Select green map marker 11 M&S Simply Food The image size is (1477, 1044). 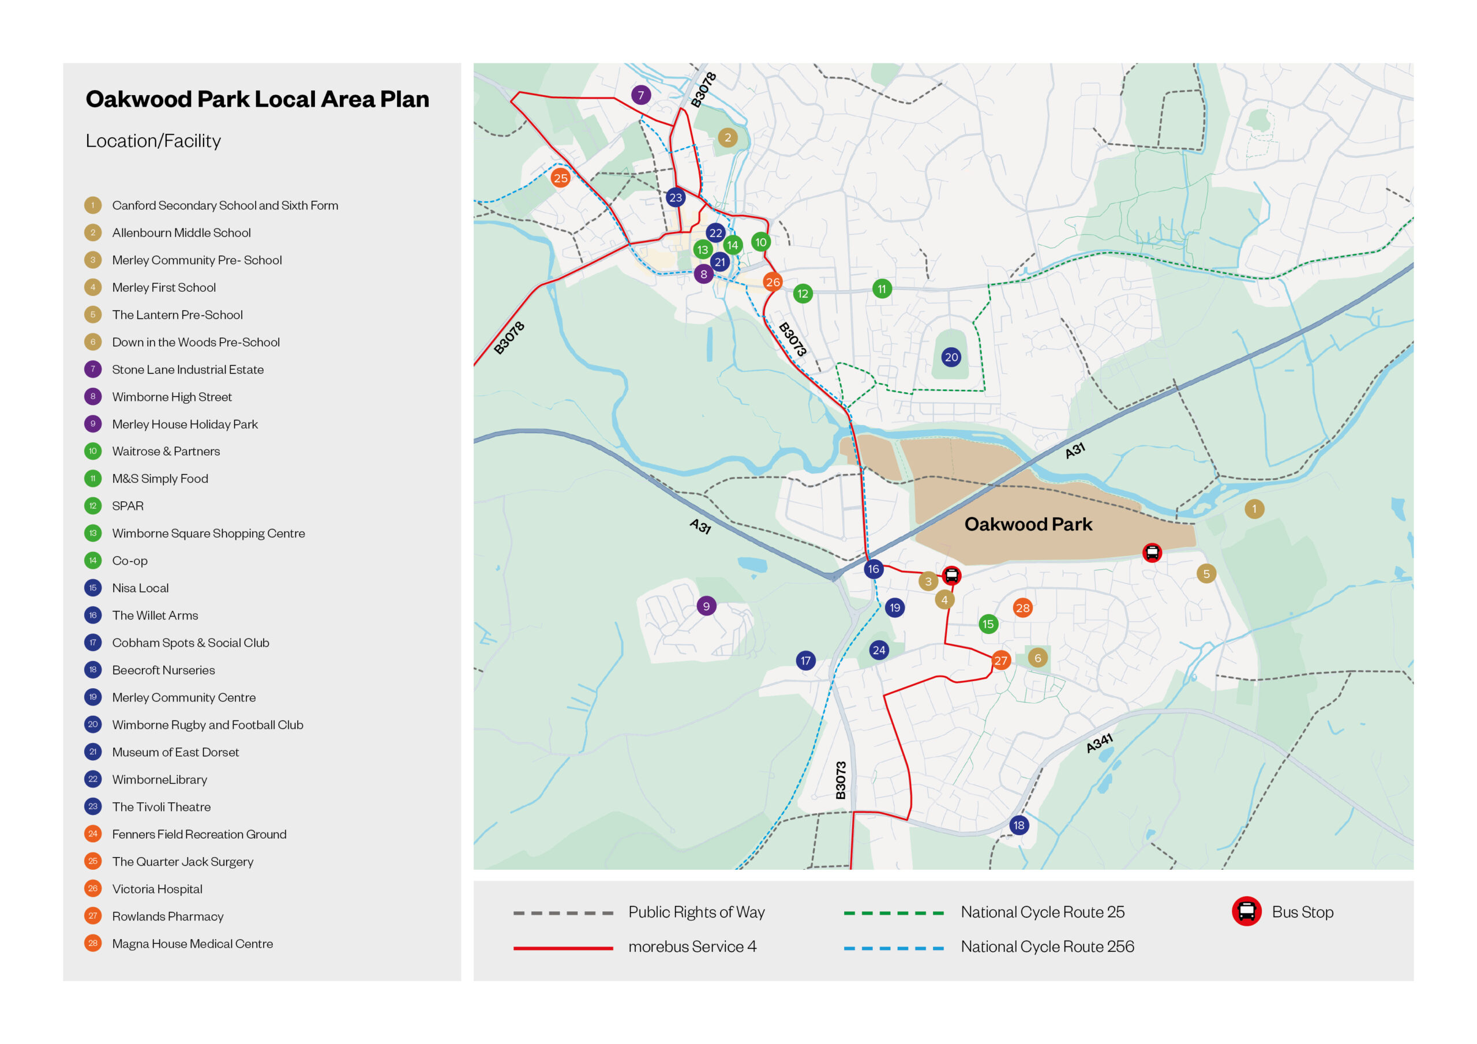tap(882, 289)
